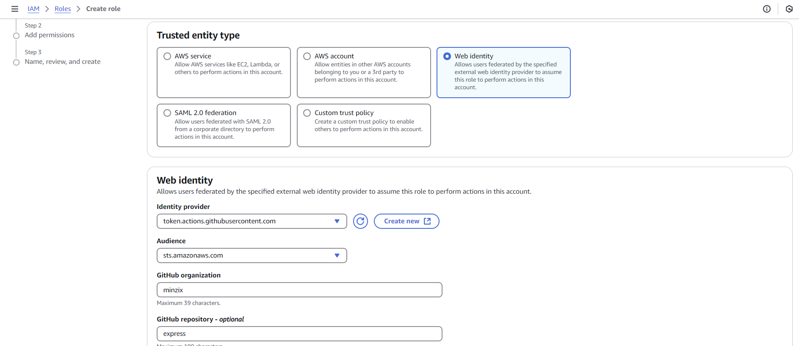Viewport: 799px width, 346px height.
Task: Click the IAM breadcrumb link
Action: 33,9
